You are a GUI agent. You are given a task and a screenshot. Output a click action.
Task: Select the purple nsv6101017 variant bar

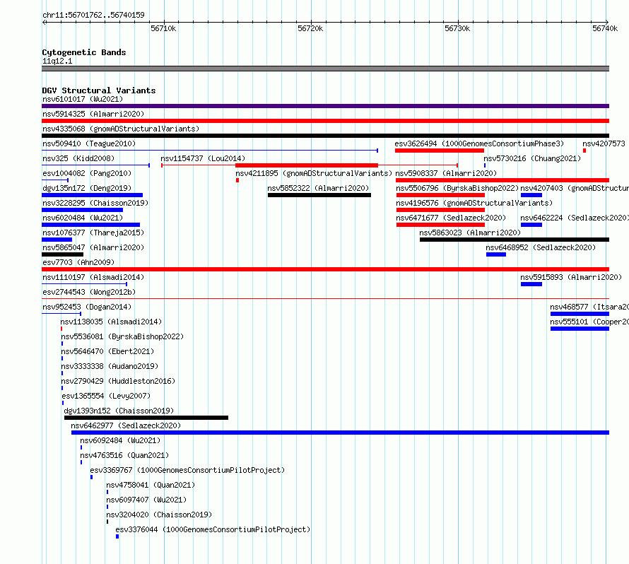[x=325, y=106]
